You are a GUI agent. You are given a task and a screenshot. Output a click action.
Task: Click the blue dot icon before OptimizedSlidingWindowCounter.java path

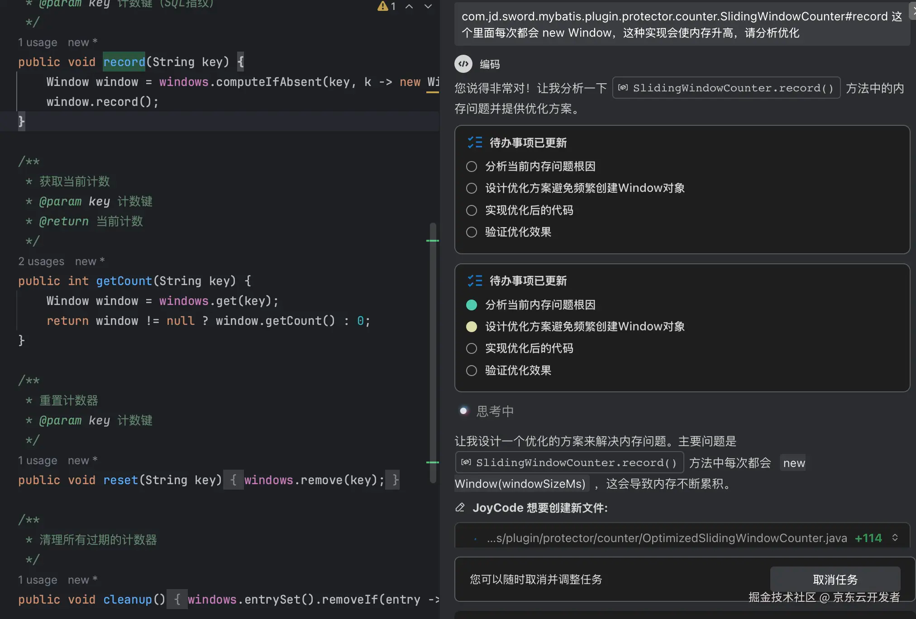[475, 538]
